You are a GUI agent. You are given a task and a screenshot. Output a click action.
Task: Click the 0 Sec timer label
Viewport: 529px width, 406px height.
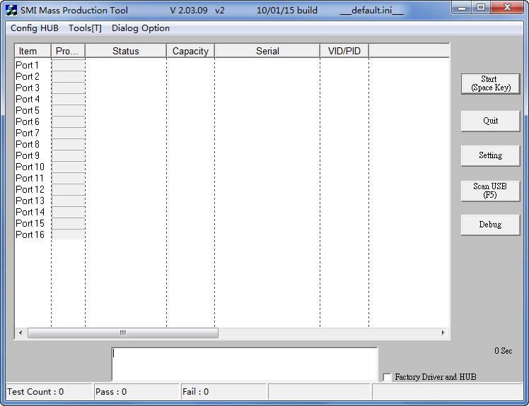[504, 351]
